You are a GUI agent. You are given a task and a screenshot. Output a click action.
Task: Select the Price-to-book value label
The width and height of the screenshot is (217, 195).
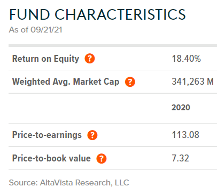[x=51, y=158]
